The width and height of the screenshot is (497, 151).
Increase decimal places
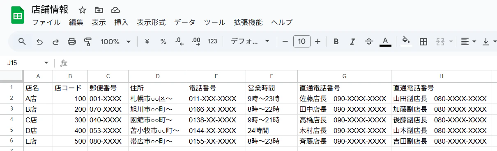point(196,41)
